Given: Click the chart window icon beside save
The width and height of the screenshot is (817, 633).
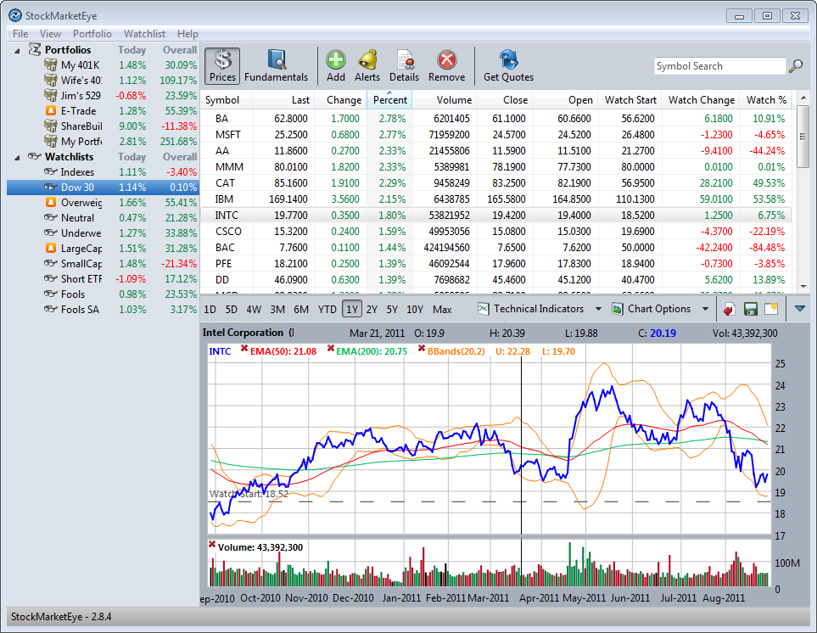Looking at the screenshot, I should pyautogui.click(x=771, y=309).
